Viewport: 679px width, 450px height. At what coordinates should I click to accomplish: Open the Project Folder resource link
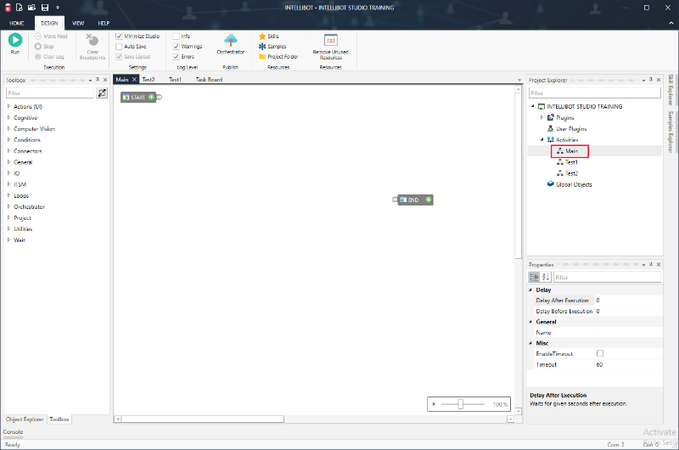(x=282, y=57)
